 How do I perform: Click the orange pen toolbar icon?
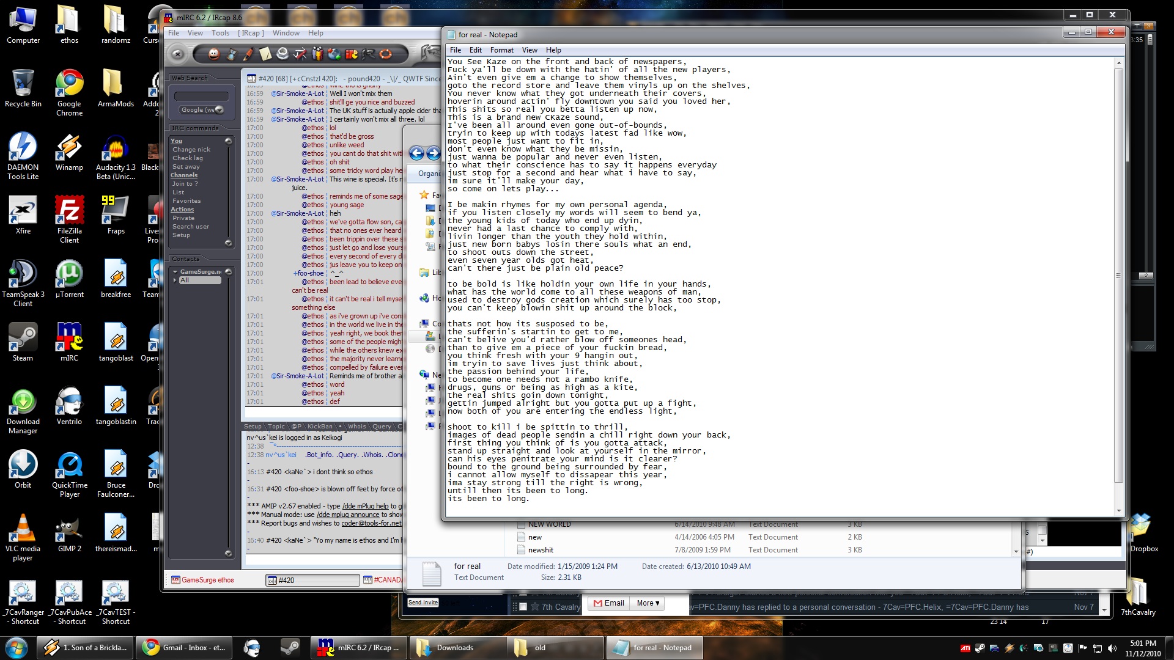pos(248,54)
